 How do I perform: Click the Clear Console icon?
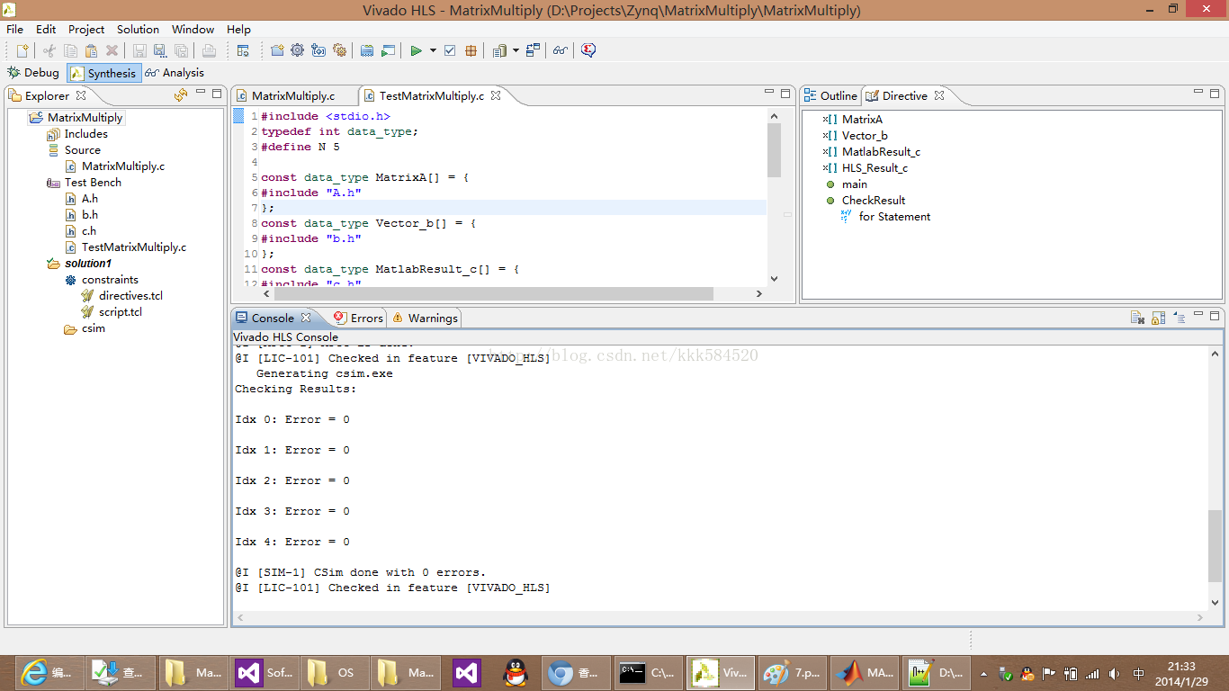(x=1137, y=317)
